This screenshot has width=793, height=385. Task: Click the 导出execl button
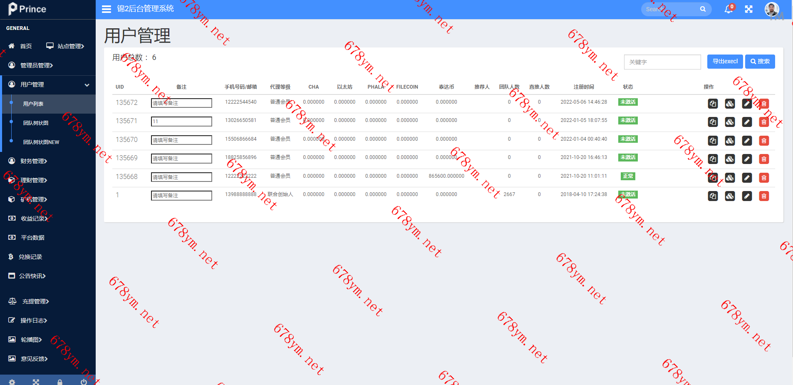pyautogui.click(x=725, y=62)
